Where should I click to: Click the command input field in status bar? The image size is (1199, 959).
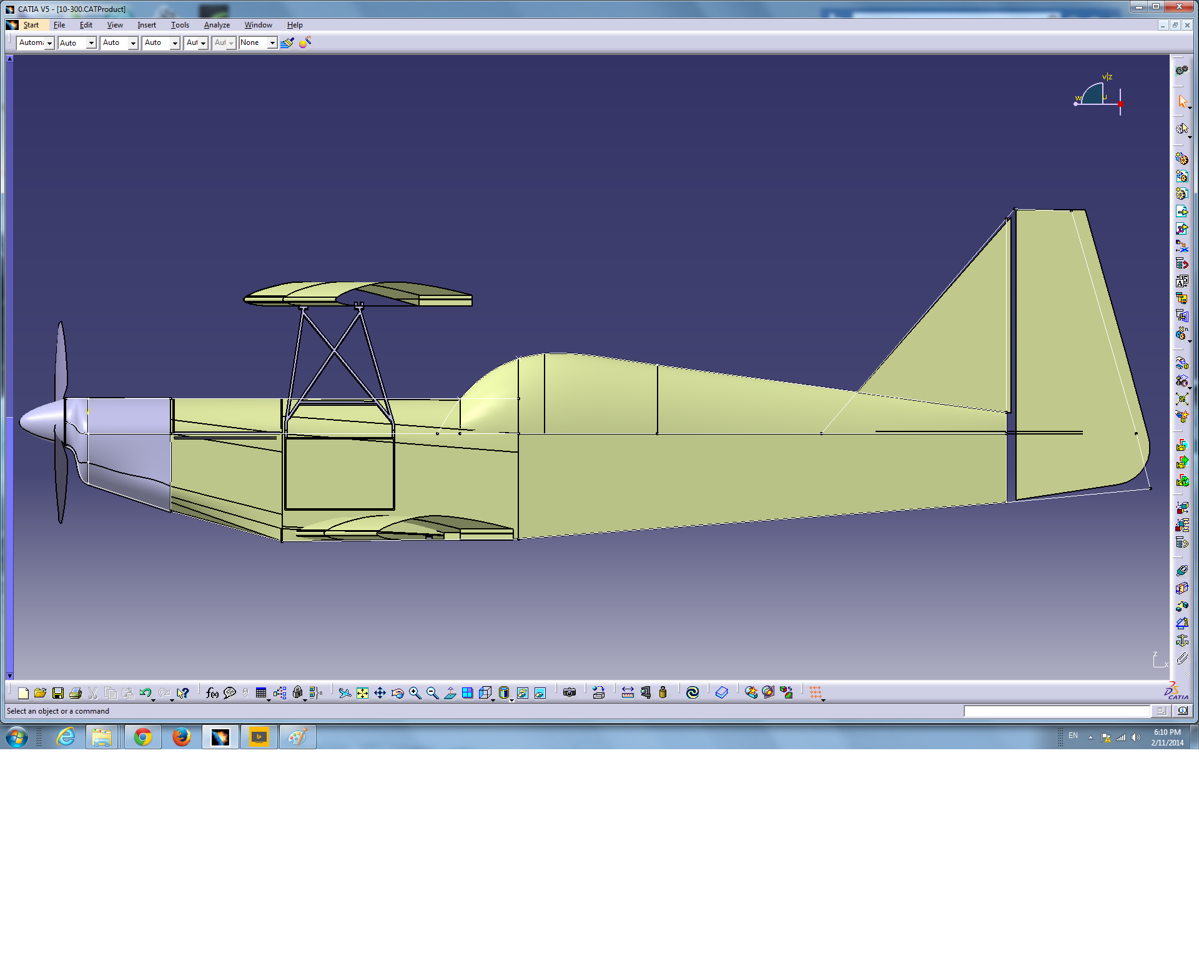(x=1056, y=711)
